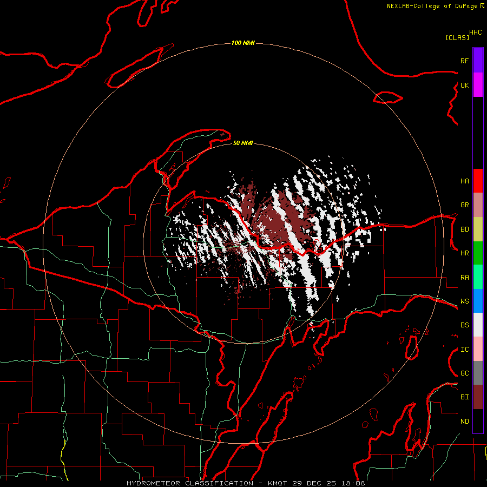Viewport: 487px width, 487px height.
Task: Click the "BD" legend label
Action: (464, 229)
